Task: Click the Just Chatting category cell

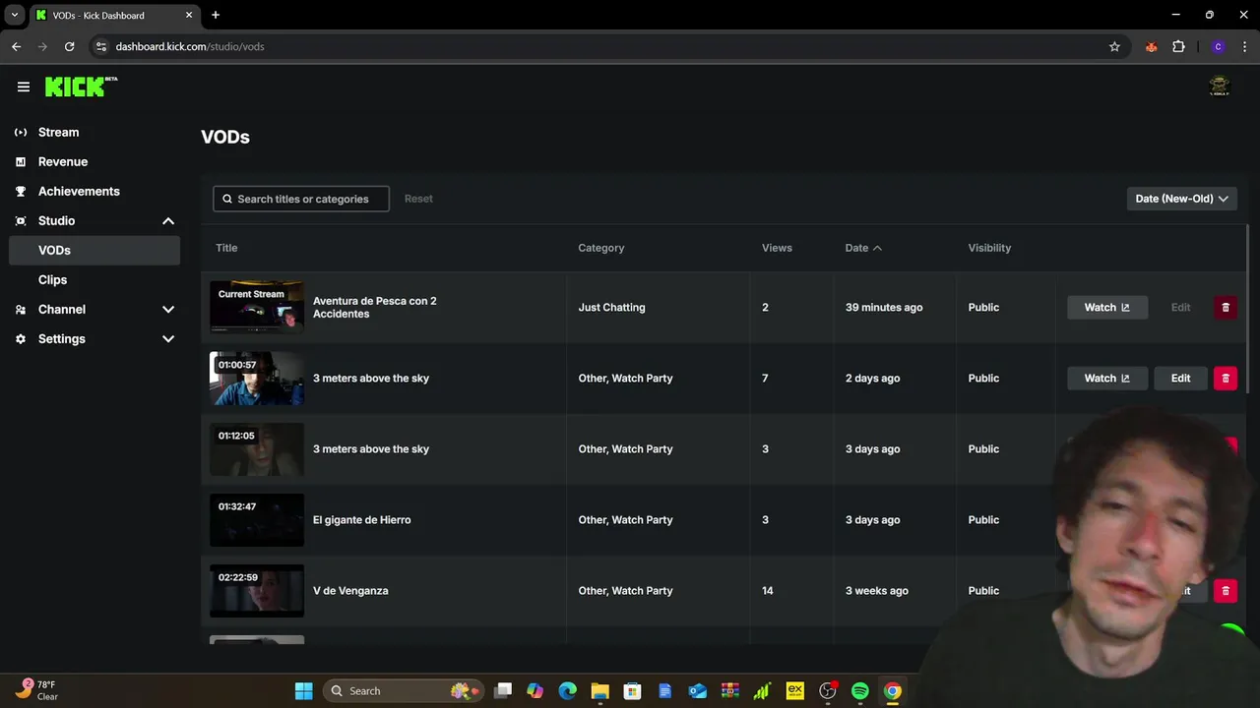Action: pos(611,307)
